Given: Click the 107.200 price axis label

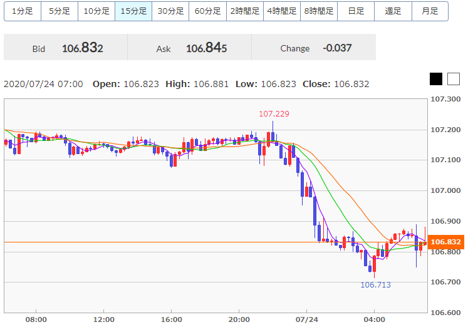Looking at the screenshot, I should tap(445, 130).
